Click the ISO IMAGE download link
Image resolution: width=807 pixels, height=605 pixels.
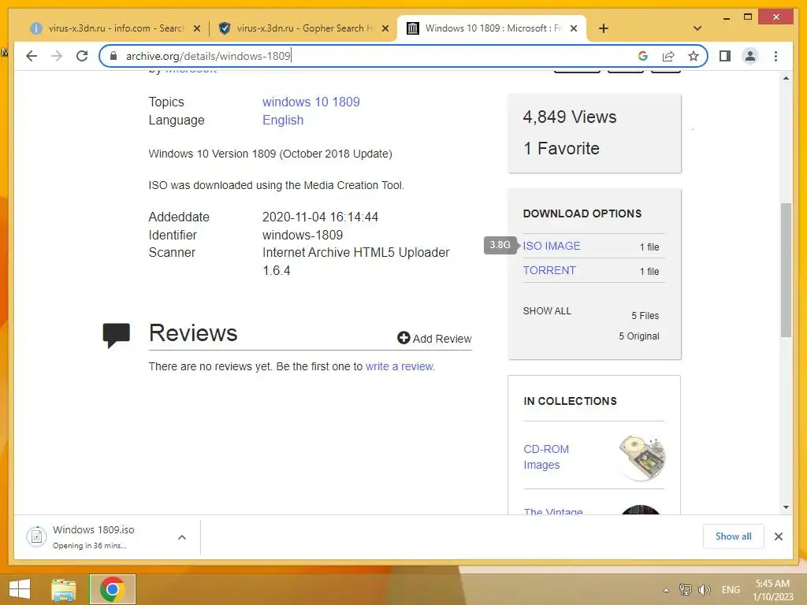551,246
